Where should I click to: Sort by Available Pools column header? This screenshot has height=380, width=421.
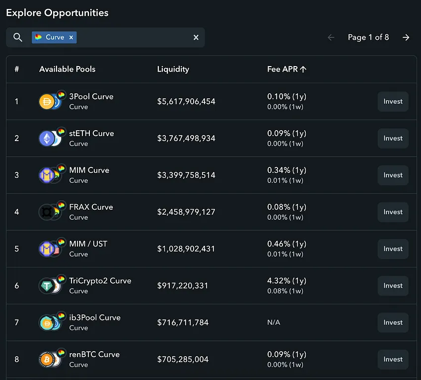tap(68, 69)
